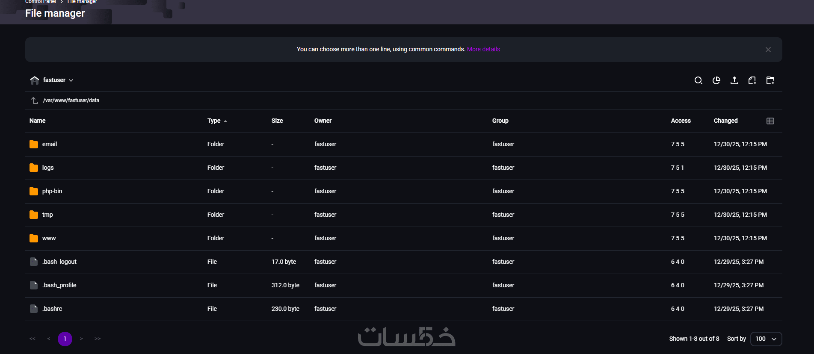Click the create new folder icon
Screen dimensions: 814x354
pos(770,80)
